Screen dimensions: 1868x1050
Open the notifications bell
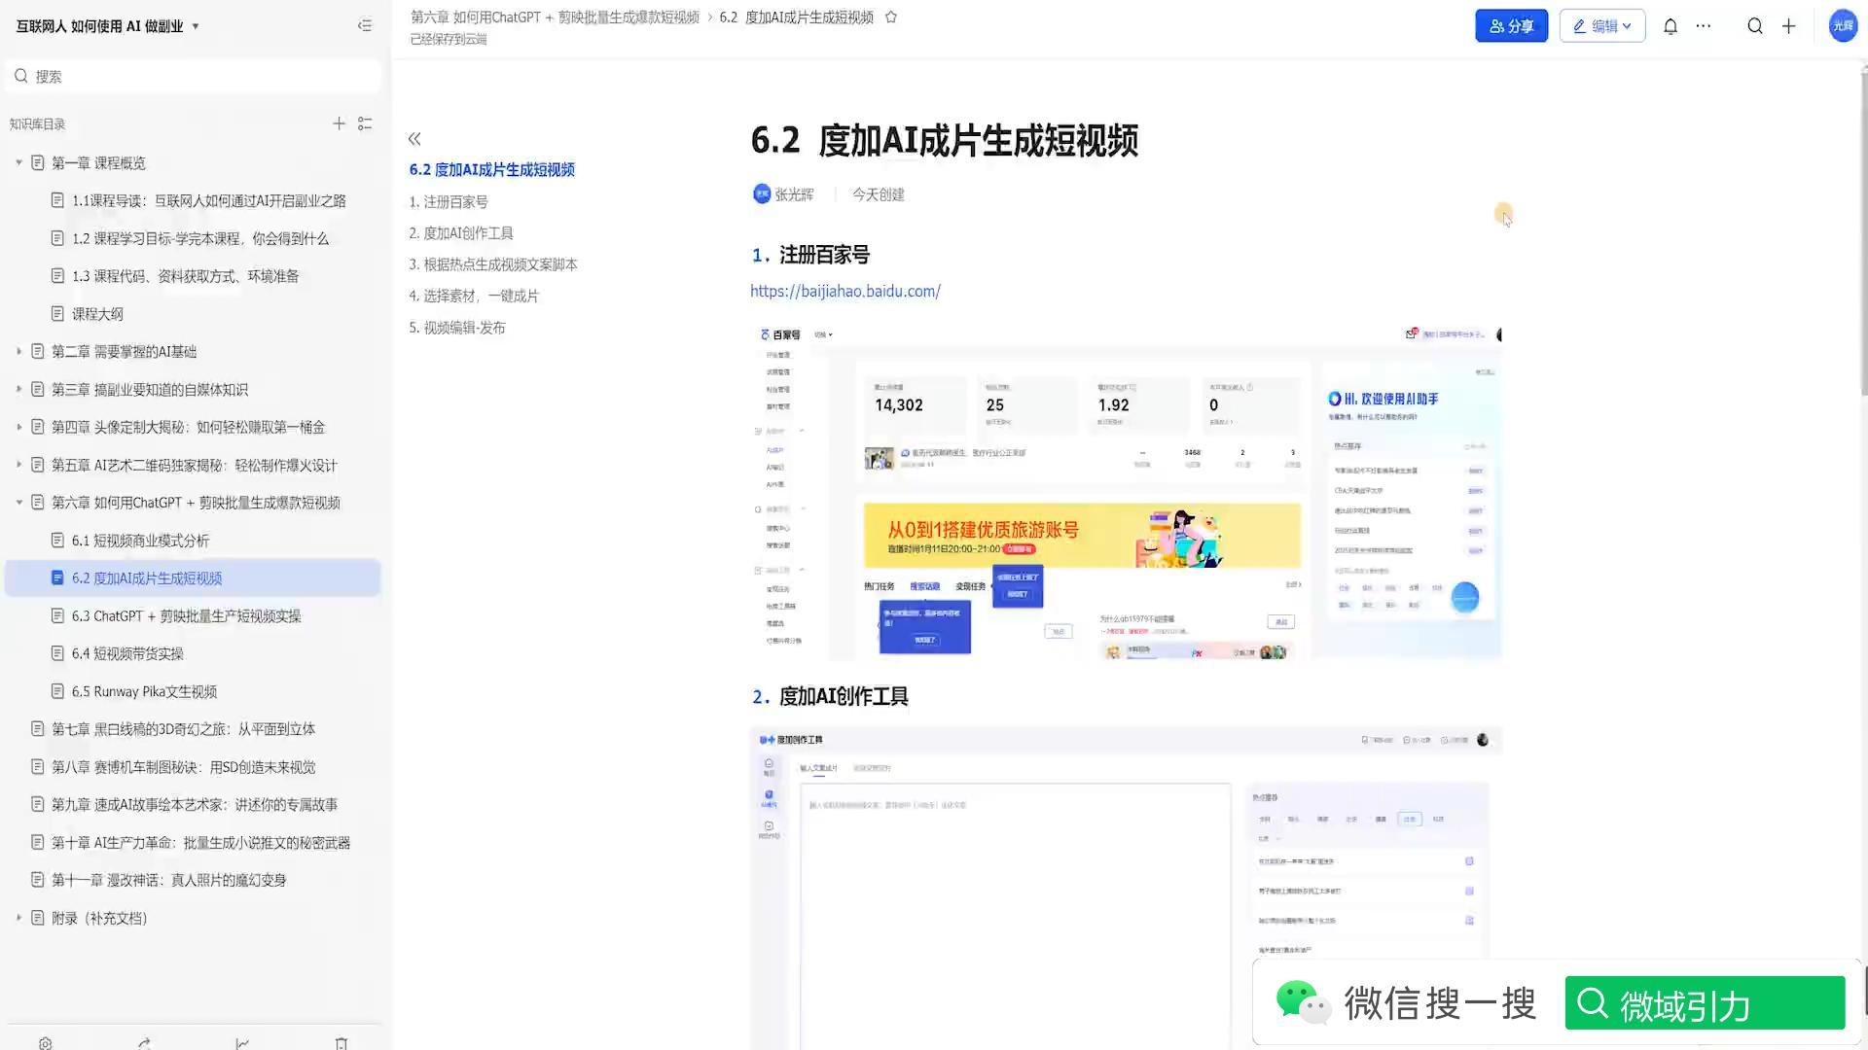pyautogui.click(x=1670, y=26)
